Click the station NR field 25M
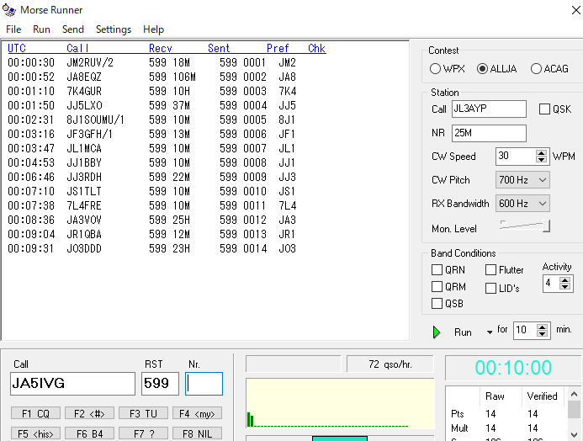This screenshot has width=583, height=441. pos(489,133)
